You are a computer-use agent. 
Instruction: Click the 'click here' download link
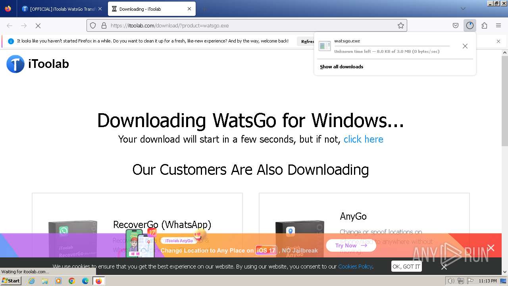pos(364,139)
